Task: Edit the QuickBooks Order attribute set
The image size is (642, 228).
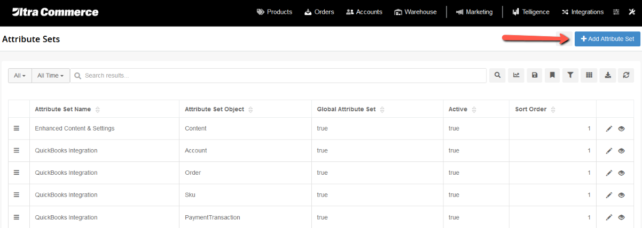Action: 609,173
